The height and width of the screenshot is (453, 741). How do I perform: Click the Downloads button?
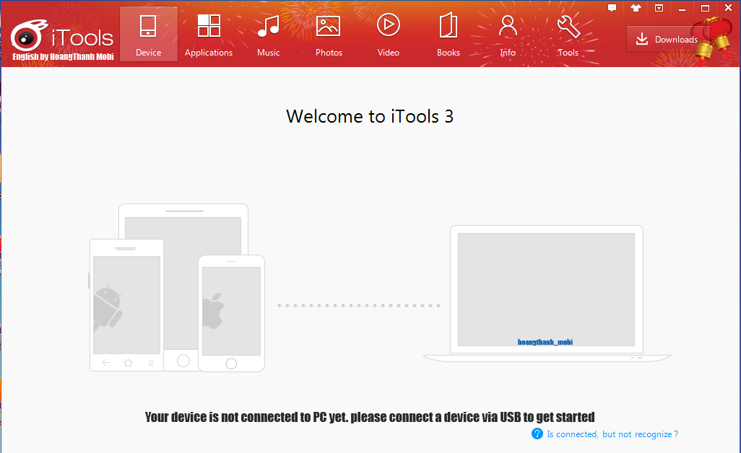(x=667, y=39)
